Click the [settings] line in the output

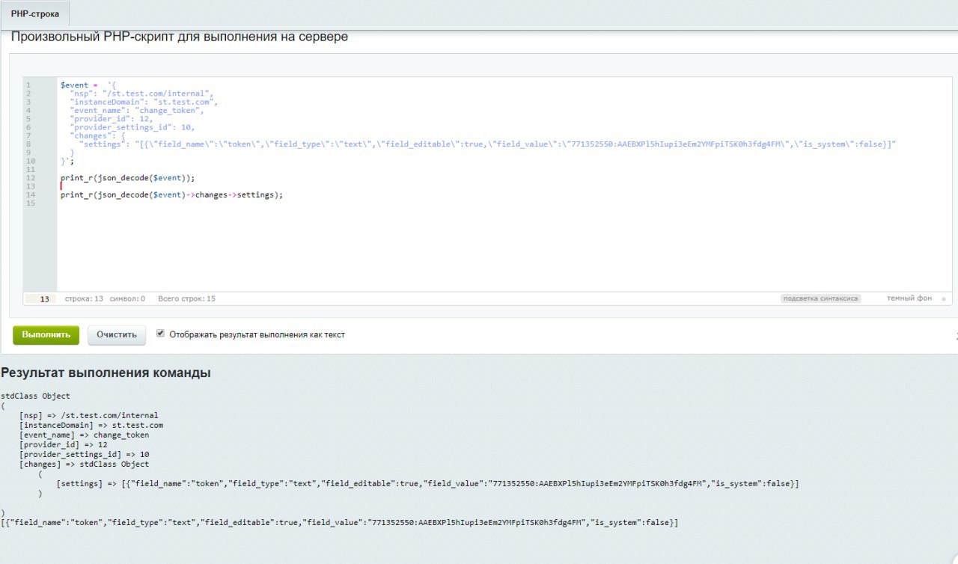point(427,484)
